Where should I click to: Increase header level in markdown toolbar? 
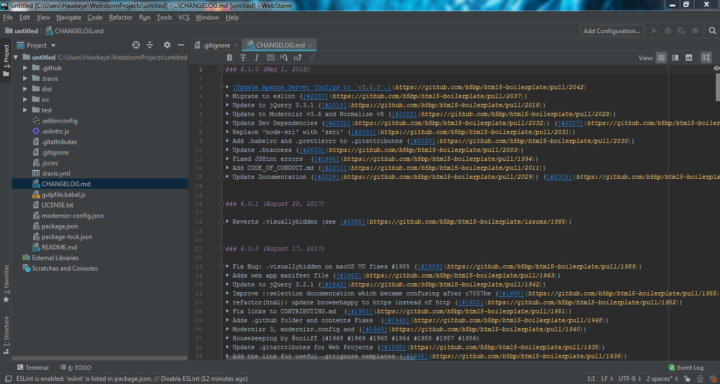pyautogui.click(x=298, y=57)
